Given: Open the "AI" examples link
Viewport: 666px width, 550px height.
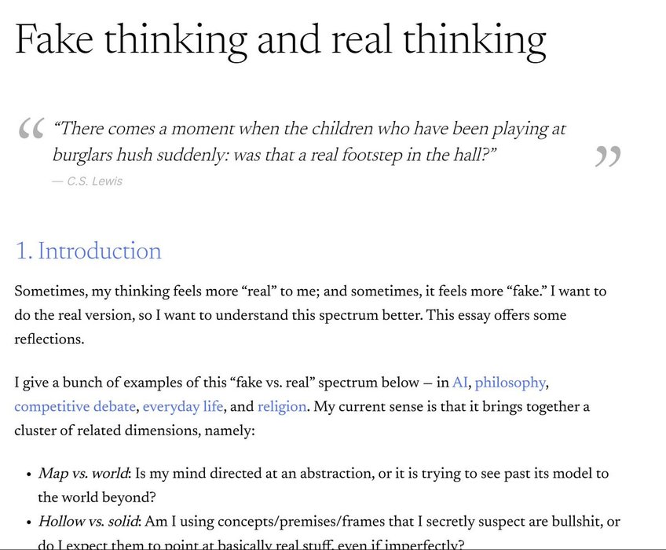Looking at the screenshot, I should point(460,383).
